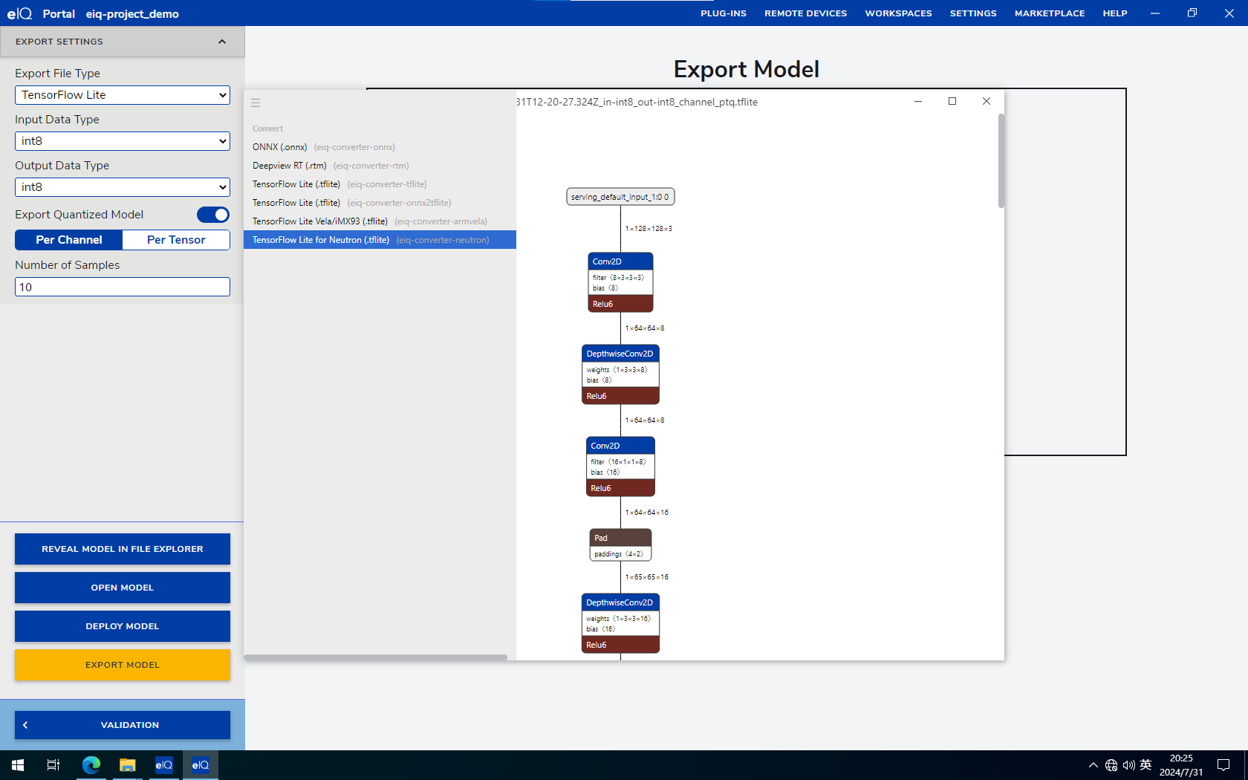This screenshot has height=780, width=1248.
Task: Open PLUG-INS menu
Action: pyautogui.click(x=723, y=13)
